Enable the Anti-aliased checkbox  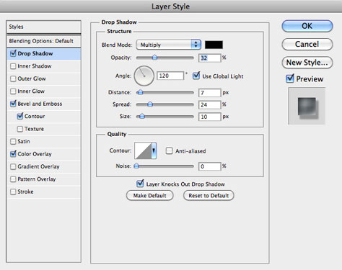[x=170, y=150]
